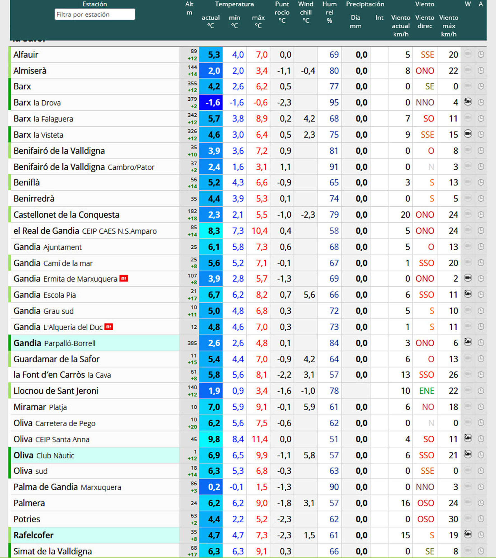Screen dimensions: 496x558
Task: Sort by the 'Alt m' column header
Action: pyautogui.click(x=189, y=8)
